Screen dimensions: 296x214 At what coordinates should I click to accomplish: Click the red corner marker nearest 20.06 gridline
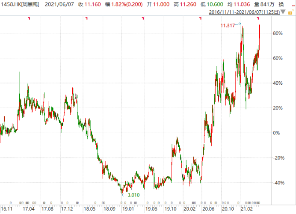[201, 18]
